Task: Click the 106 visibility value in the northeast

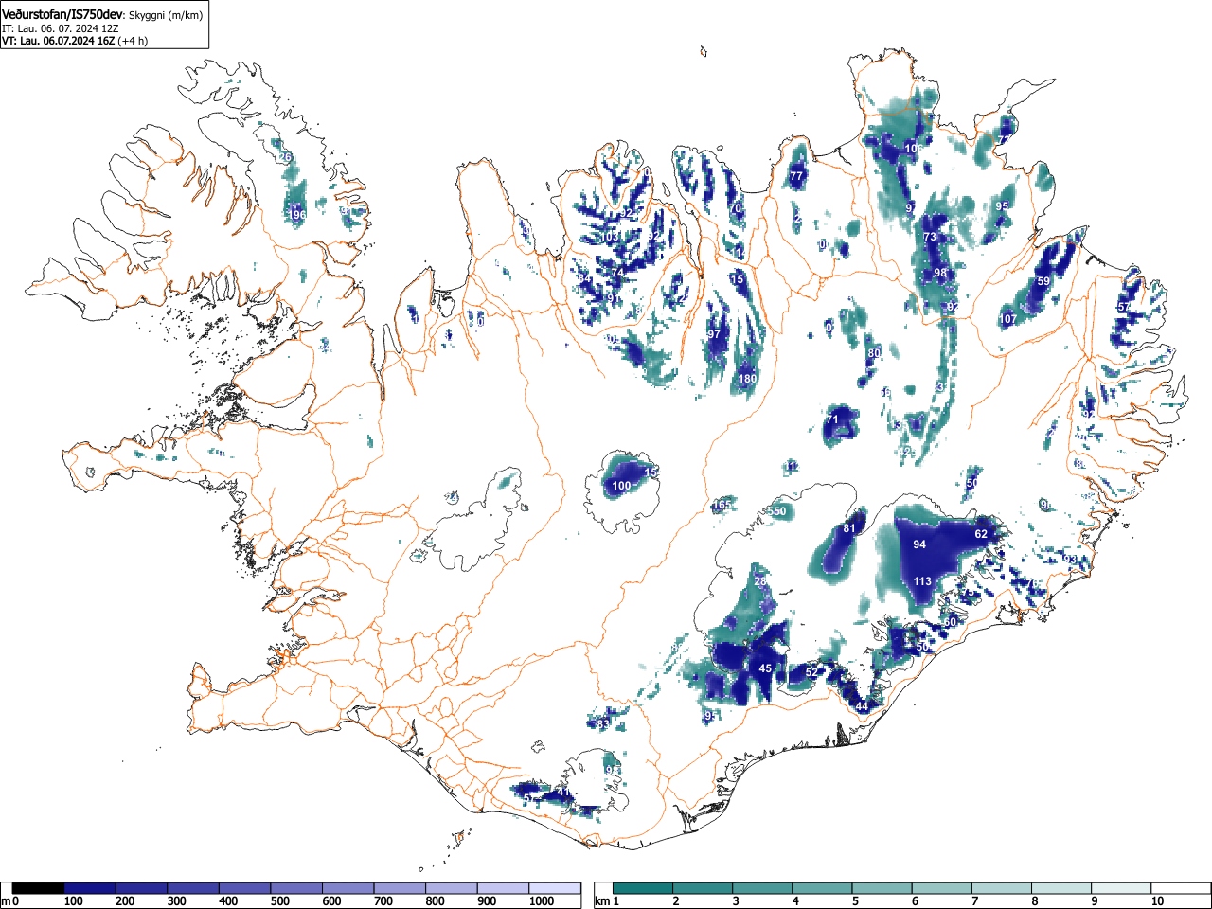Action: click(x=914, y=149)
